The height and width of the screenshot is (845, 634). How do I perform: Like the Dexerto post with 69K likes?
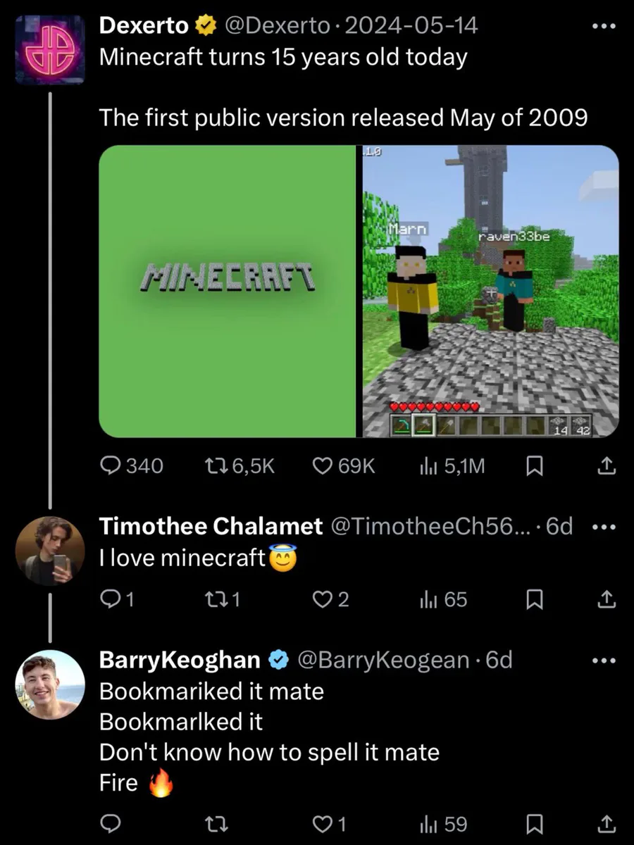pos(322,465)
